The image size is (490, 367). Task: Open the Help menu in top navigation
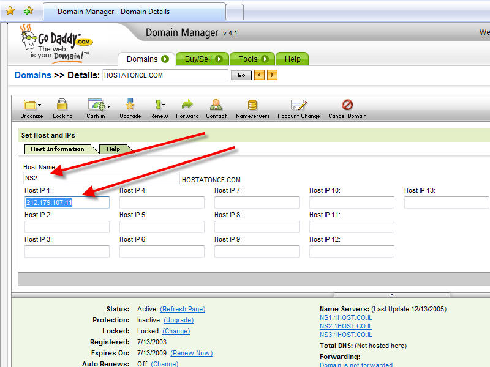[x=292, y=59]
